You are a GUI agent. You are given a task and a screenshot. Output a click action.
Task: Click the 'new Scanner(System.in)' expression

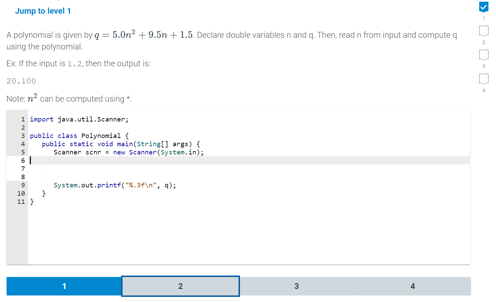(x=158, y=152)
